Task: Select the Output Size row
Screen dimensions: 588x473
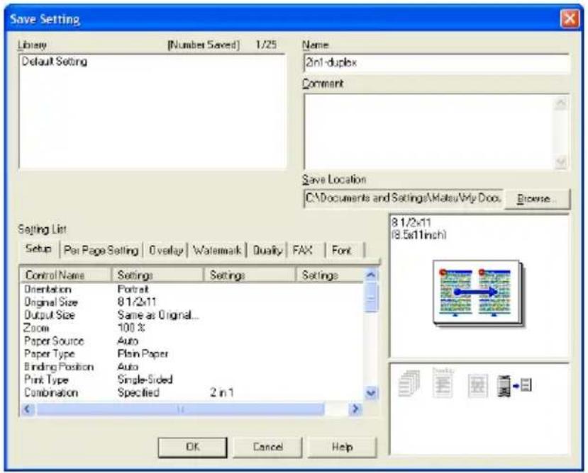Action: click(192, 315)
